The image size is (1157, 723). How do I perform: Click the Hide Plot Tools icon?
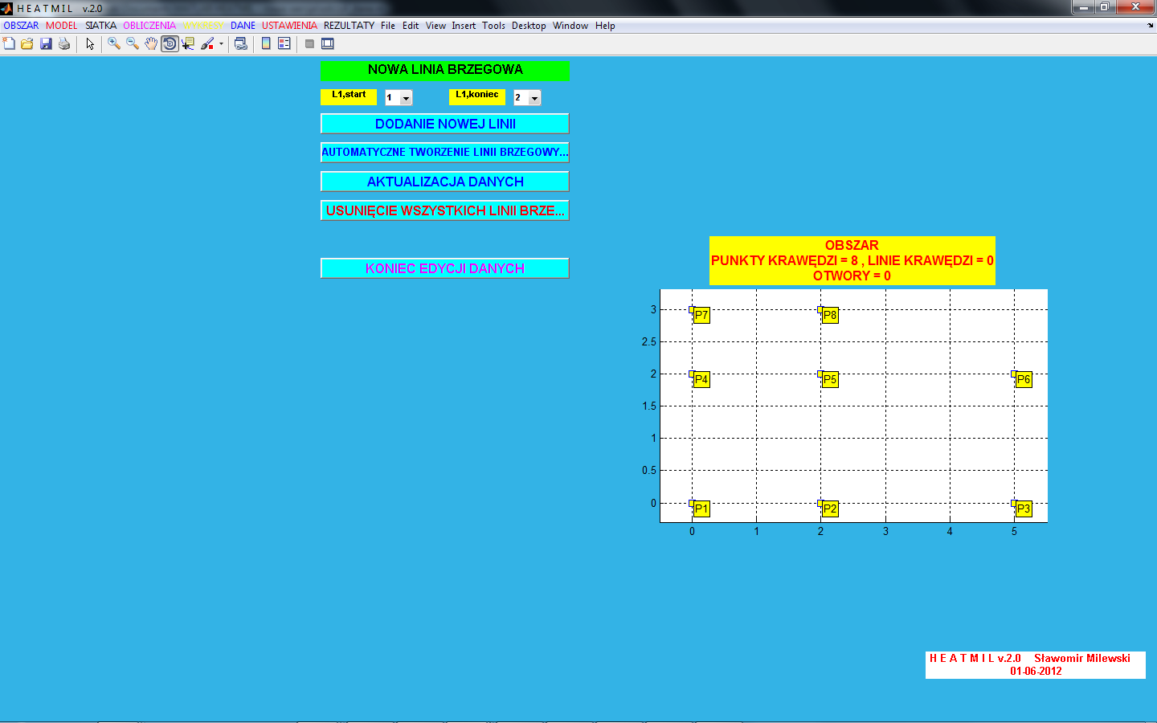click(x=309, y=44)
